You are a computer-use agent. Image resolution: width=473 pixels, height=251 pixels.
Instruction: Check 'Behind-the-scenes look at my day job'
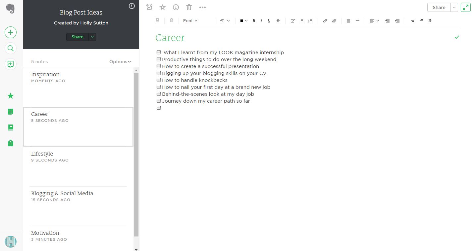point(159,94)
